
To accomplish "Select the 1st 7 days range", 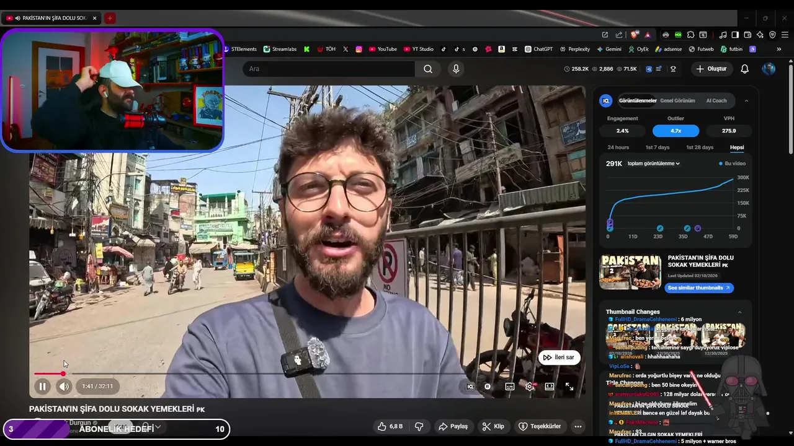I will click(x=658, y=147).
